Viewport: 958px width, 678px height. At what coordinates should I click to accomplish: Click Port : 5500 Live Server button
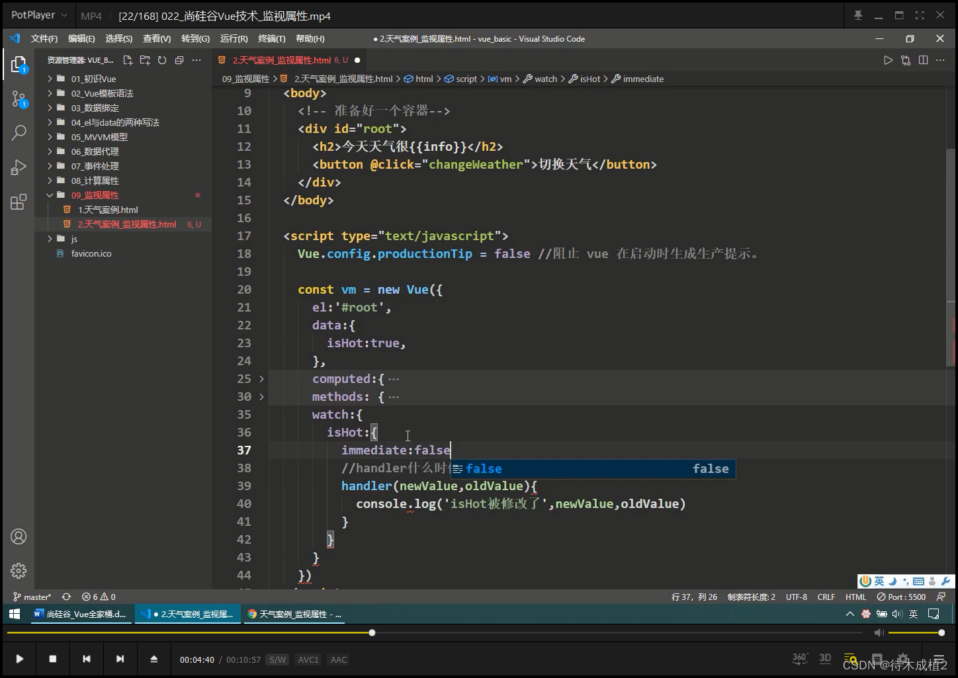[x=902, y=597]
